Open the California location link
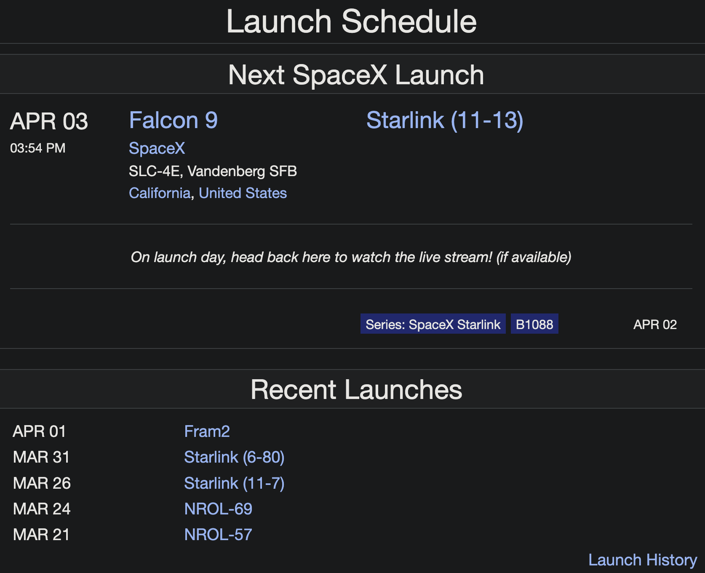Image resolution: width=705 pixels, height=573 pixels. 160,193
